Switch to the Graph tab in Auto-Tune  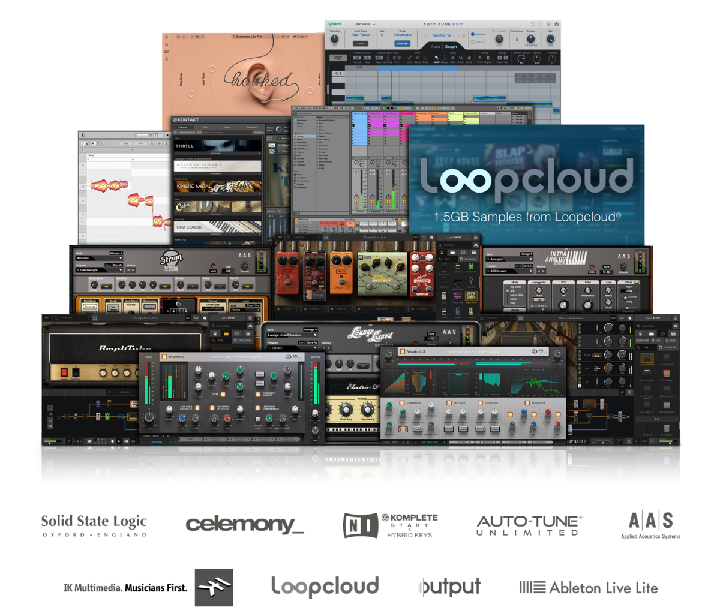[451, 46]
